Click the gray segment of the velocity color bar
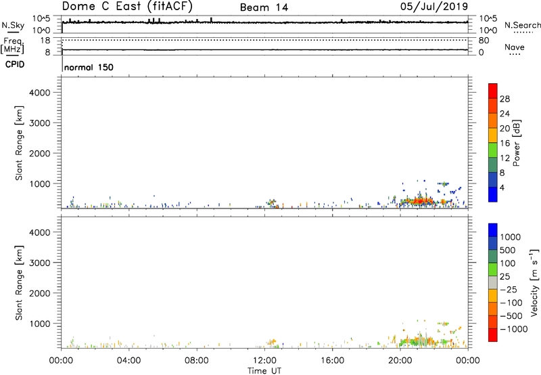This screenshot has height=375, width=541. pos(493,282)
